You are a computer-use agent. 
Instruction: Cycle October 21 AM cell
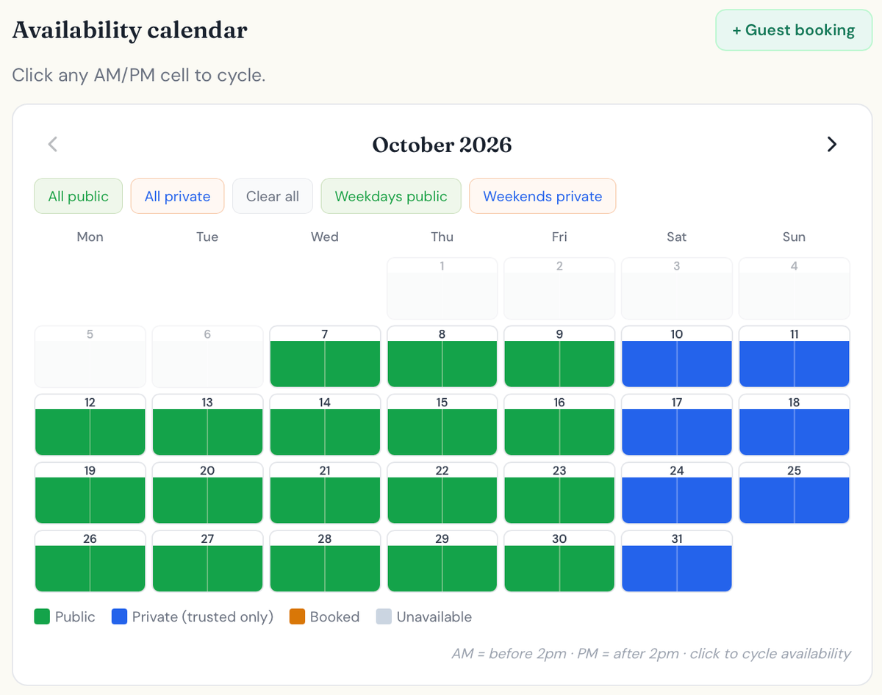pos(298,500)
